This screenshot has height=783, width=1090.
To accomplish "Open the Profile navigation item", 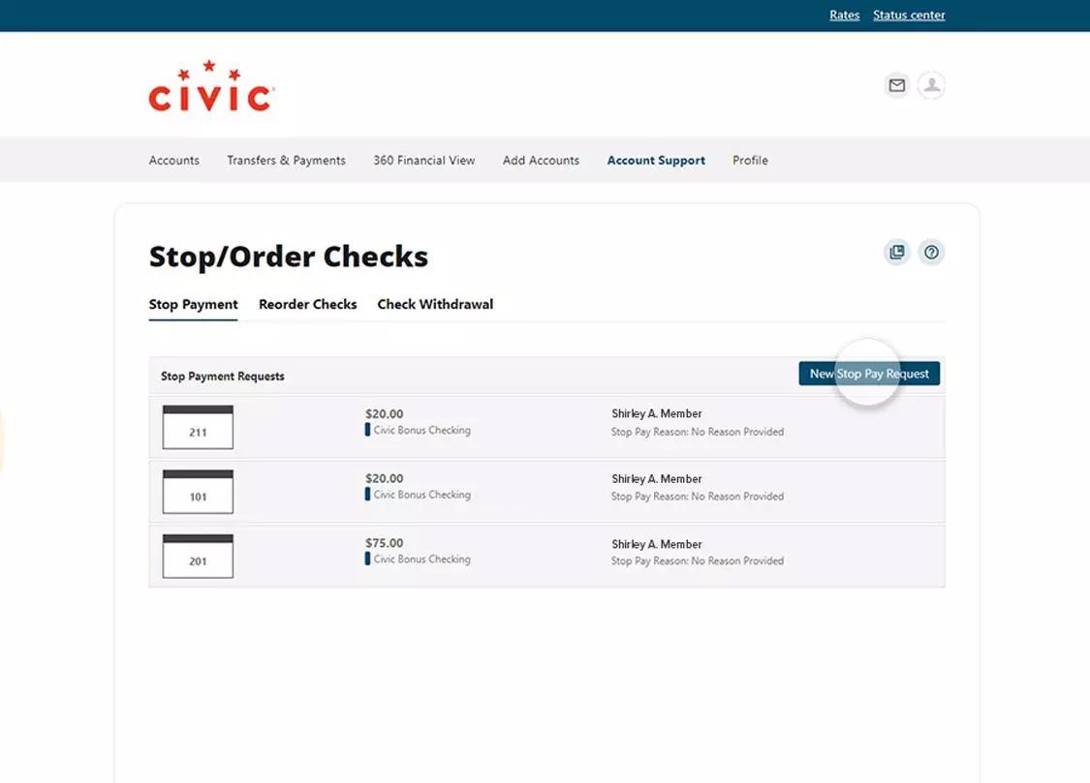I will click(750, 160).
